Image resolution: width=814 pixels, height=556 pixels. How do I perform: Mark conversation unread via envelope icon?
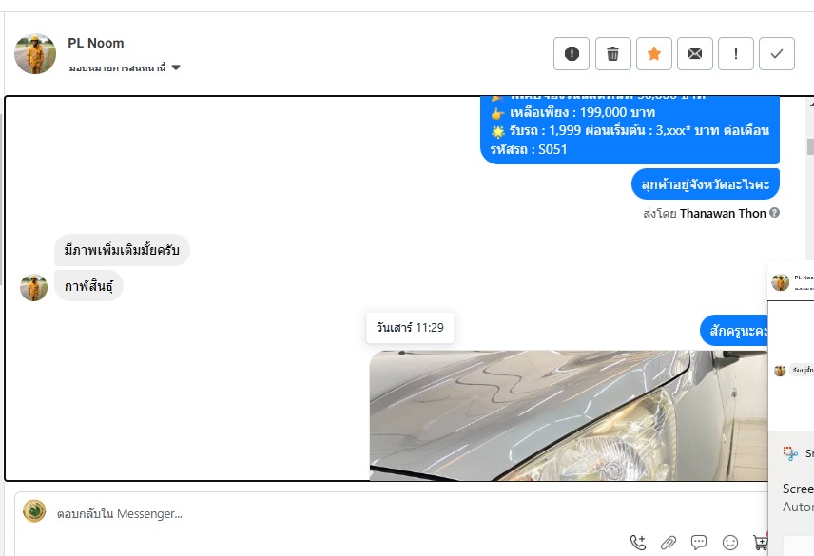coord(694,53)
